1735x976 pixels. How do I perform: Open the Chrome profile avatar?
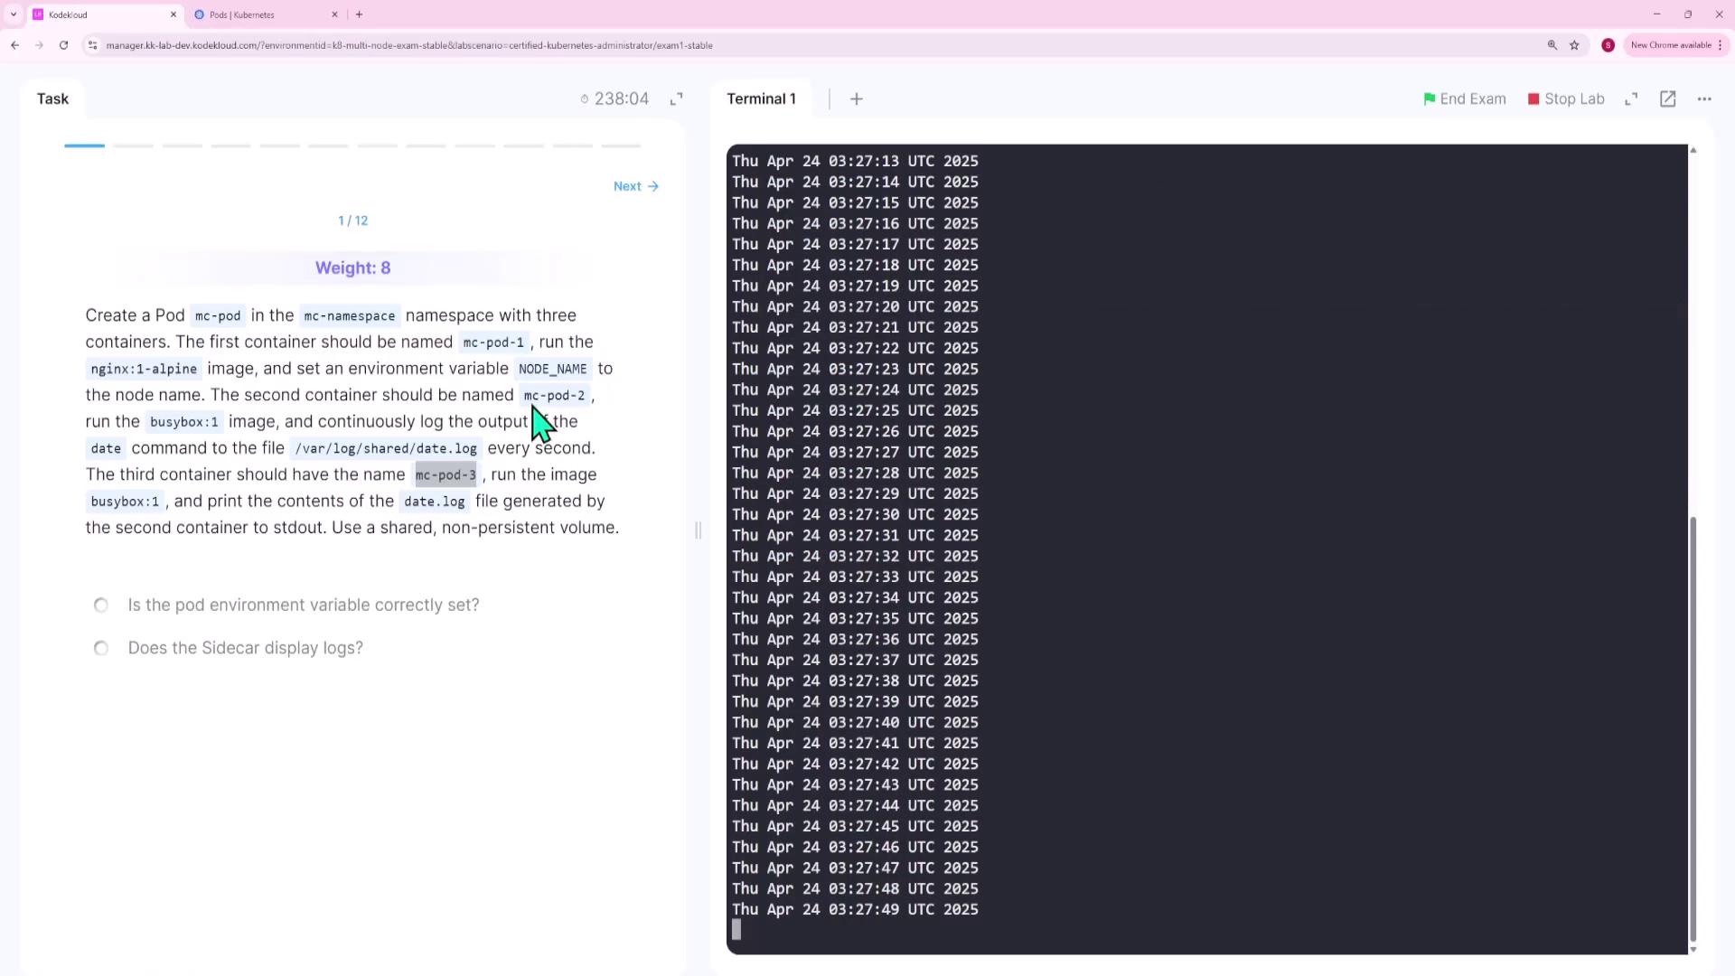coord(1608,45)
